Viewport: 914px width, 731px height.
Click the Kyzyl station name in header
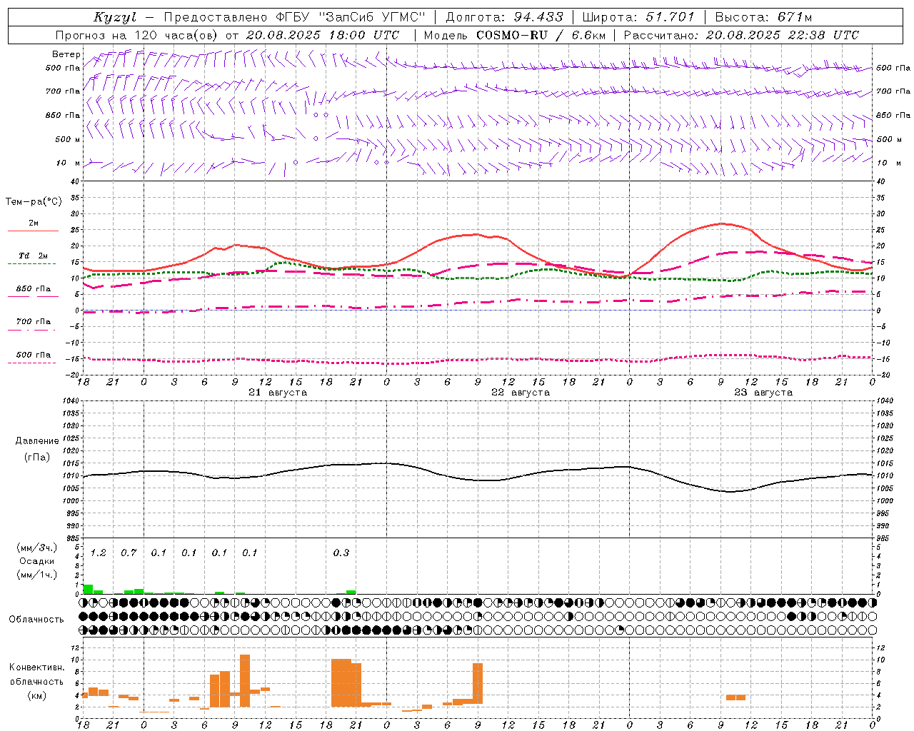pyautogui.click(x=115, y=17)
